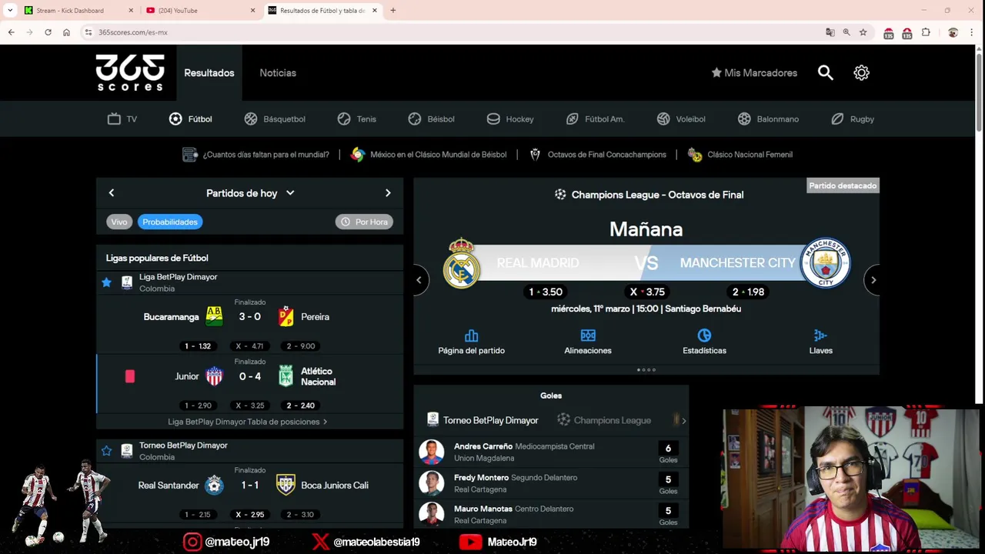Select the Básquetbol sport category
Image resolution: width=985 pixels, height=554 pixels.
pos(275,119)
